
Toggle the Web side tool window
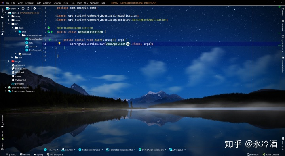pos(2,147)
